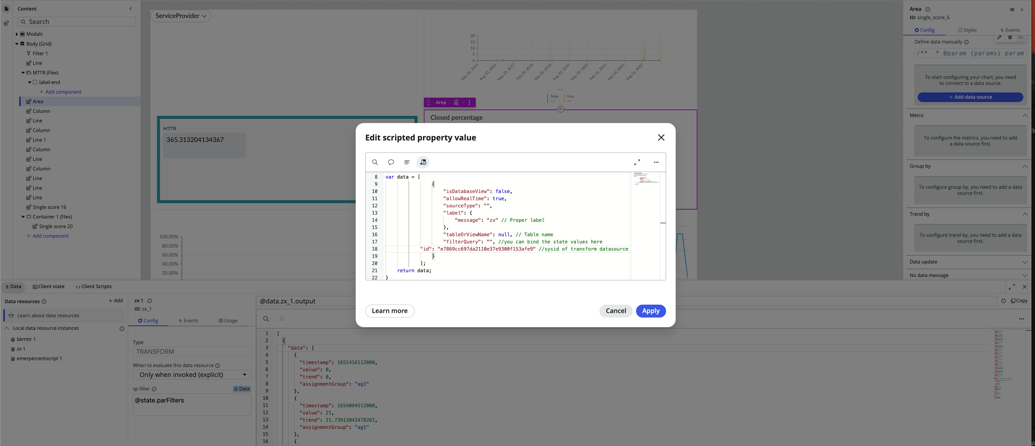Open 'Only when invoked (explicit)' dropdown
The height and width of the screenshot is (446, 1035).
point(192,375)
